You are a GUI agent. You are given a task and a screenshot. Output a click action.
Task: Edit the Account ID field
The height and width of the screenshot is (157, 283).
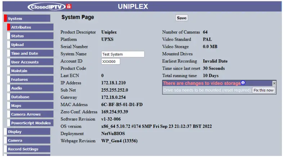coord(111,61)
